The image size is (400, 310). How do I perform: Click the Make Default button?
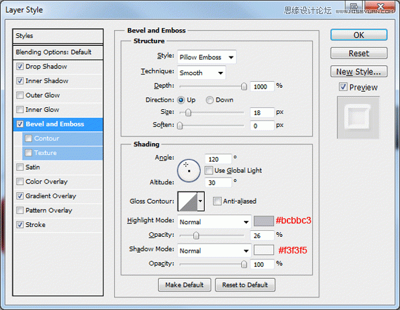pos(185,285)
